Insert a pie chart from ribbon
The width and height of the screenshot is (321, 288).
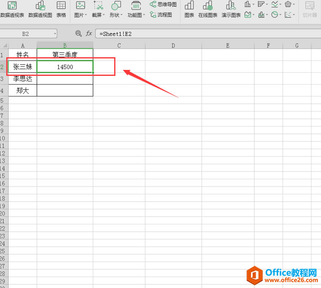pos(274,15)
